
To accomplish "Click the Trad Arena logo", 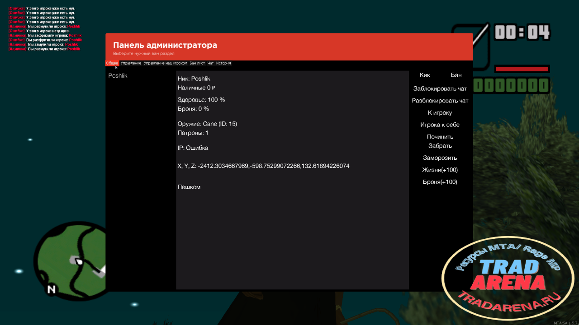I will click(508, 278).
